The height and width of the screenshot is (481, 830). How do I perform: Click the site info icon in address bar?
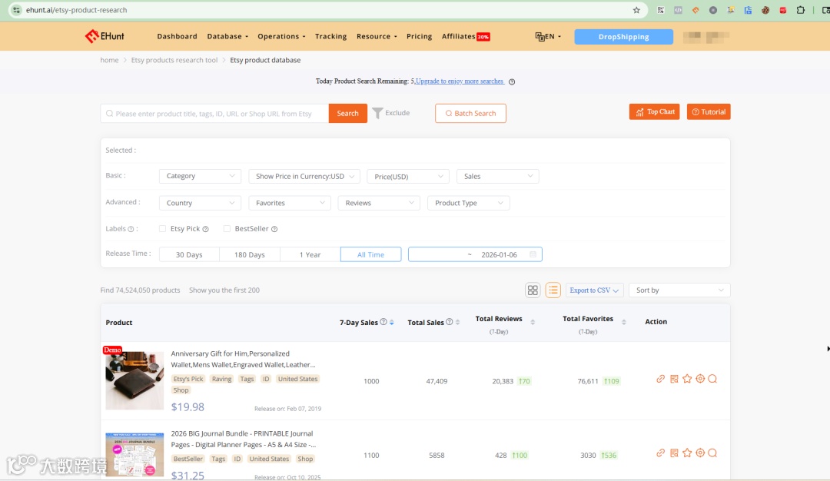[x=16, y=10]
